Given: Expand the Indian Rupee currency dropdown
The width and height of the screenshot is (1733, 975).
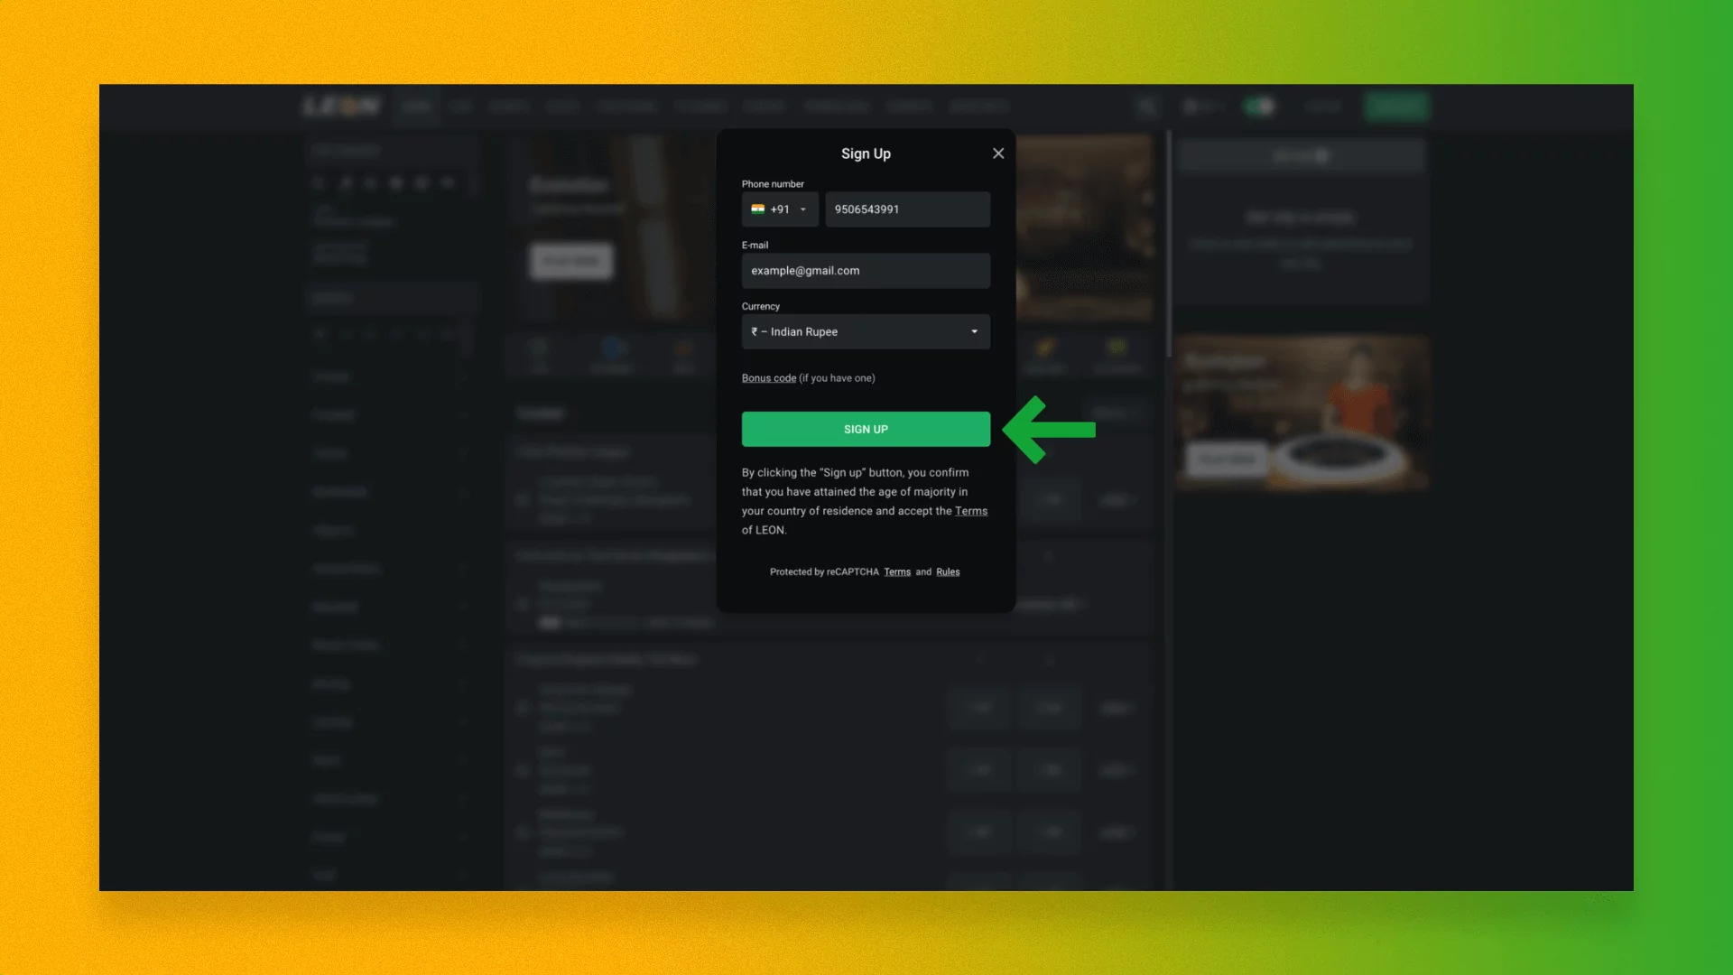Looking at the screenshot, I should [x=866, y=332].
